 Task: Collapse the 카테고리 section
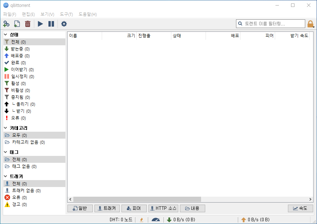pos(6,128)
